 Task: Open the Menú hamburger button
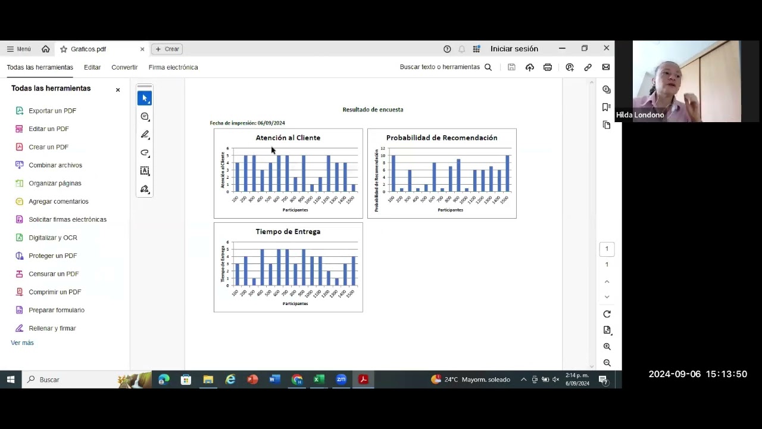click(x=18, y=49)
